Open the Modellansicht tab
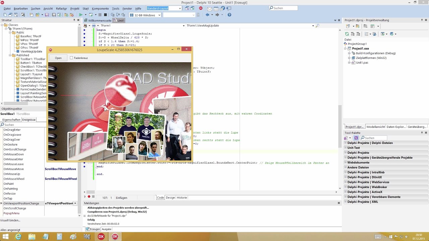 pyautogui.click(x=375, y=127)
